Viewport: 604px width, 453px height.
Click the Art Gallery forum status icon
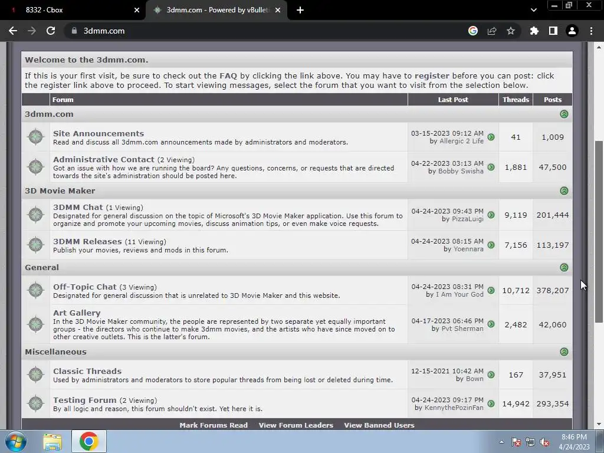(x=35, y=324)
